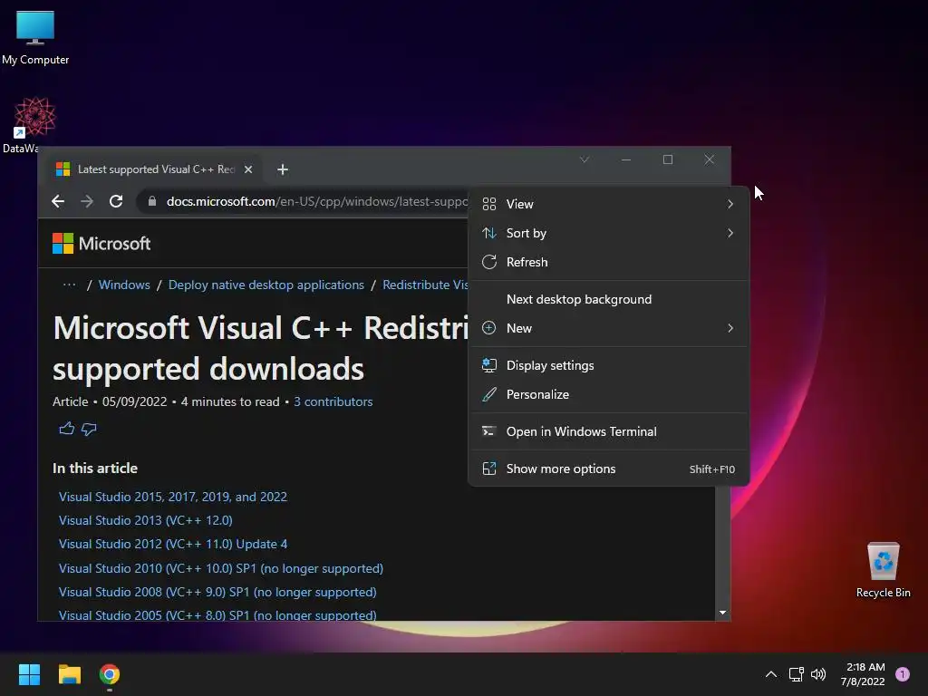Click the Chrome icon on the taskbar
This screenshot has height=696, width=928.
coord(110,674)
